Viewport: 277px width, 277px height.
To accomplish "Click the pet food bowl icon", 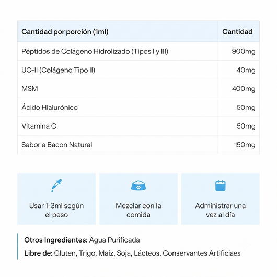I will pos(138,186).
